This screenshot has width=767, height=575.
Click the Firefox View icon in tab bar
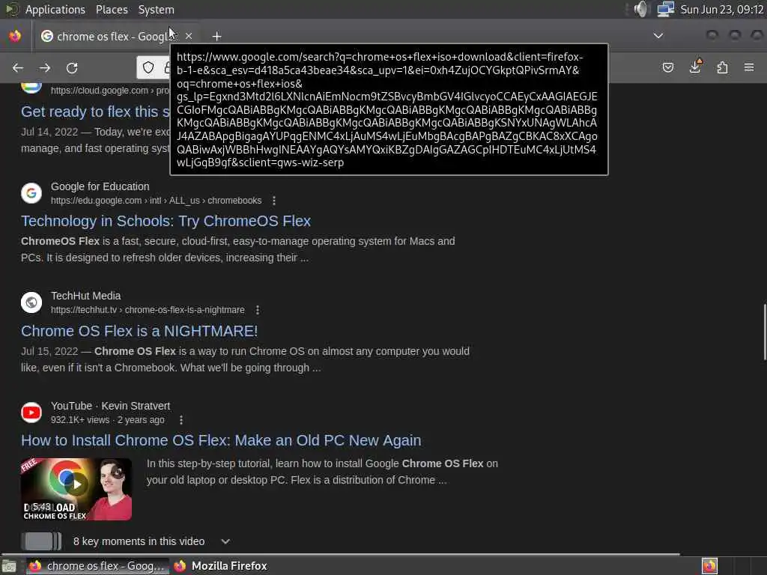click(15, 36)
